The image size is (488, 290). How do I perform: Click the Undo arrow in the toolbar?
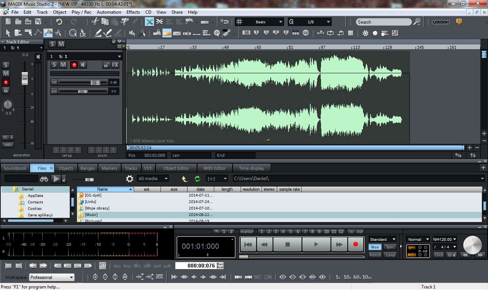pos(59,22)
